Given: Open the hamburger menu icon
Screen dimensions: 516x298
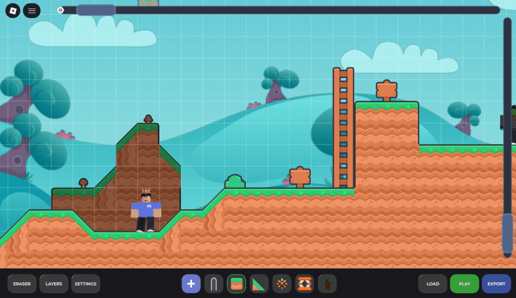Looking at the screenshot, I should 32,11.
